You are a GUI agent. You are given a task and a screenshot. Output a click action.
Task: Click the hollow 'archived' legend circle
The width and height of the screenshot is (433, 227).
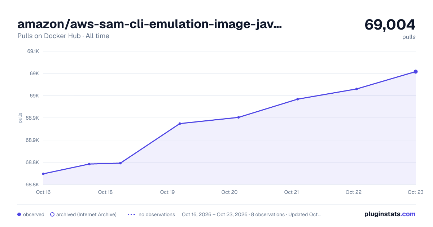(x=52, y=214)
